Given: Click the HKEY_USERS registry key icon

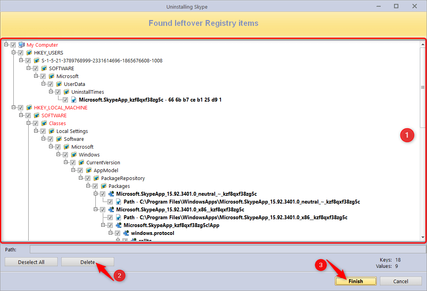Looking at the screenshot, I should (29, 53).
